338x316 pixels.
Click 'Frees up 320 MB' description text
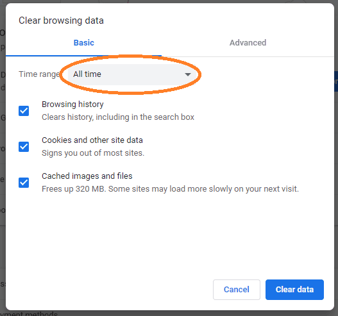click(171, 189)
